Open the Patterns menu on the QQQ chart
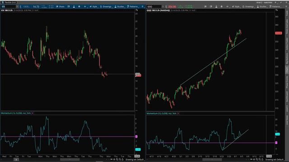Viewport: 289px width, 162px height. click(275, 7)
